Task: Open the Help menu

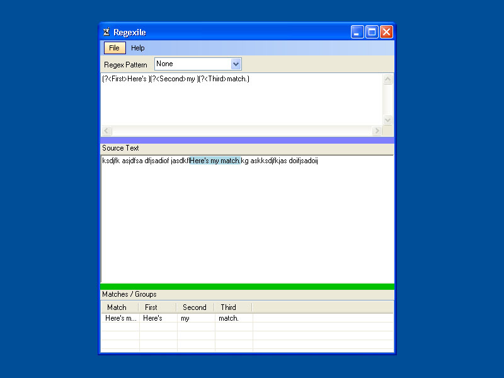Action: (137, 48)
